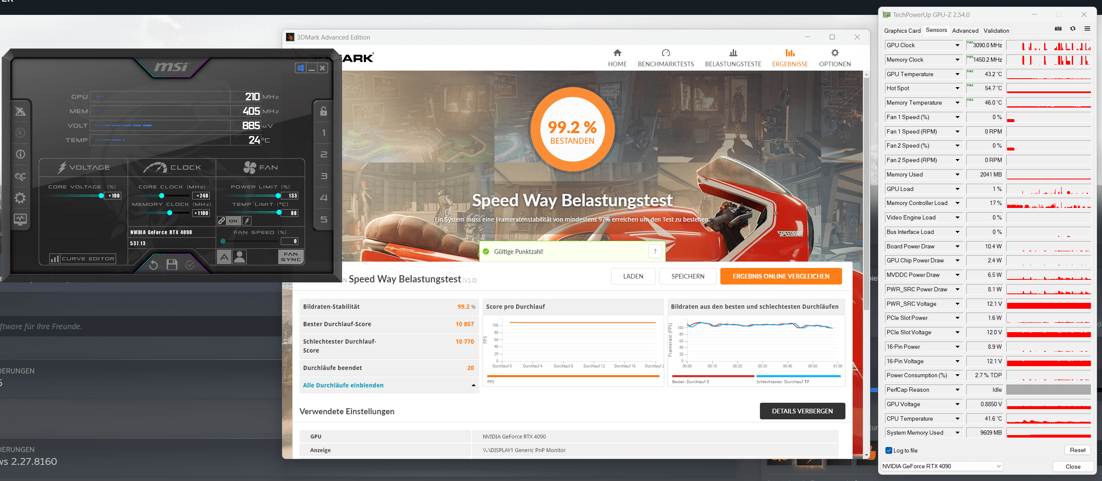Click Core Clock value field +240

201,195
